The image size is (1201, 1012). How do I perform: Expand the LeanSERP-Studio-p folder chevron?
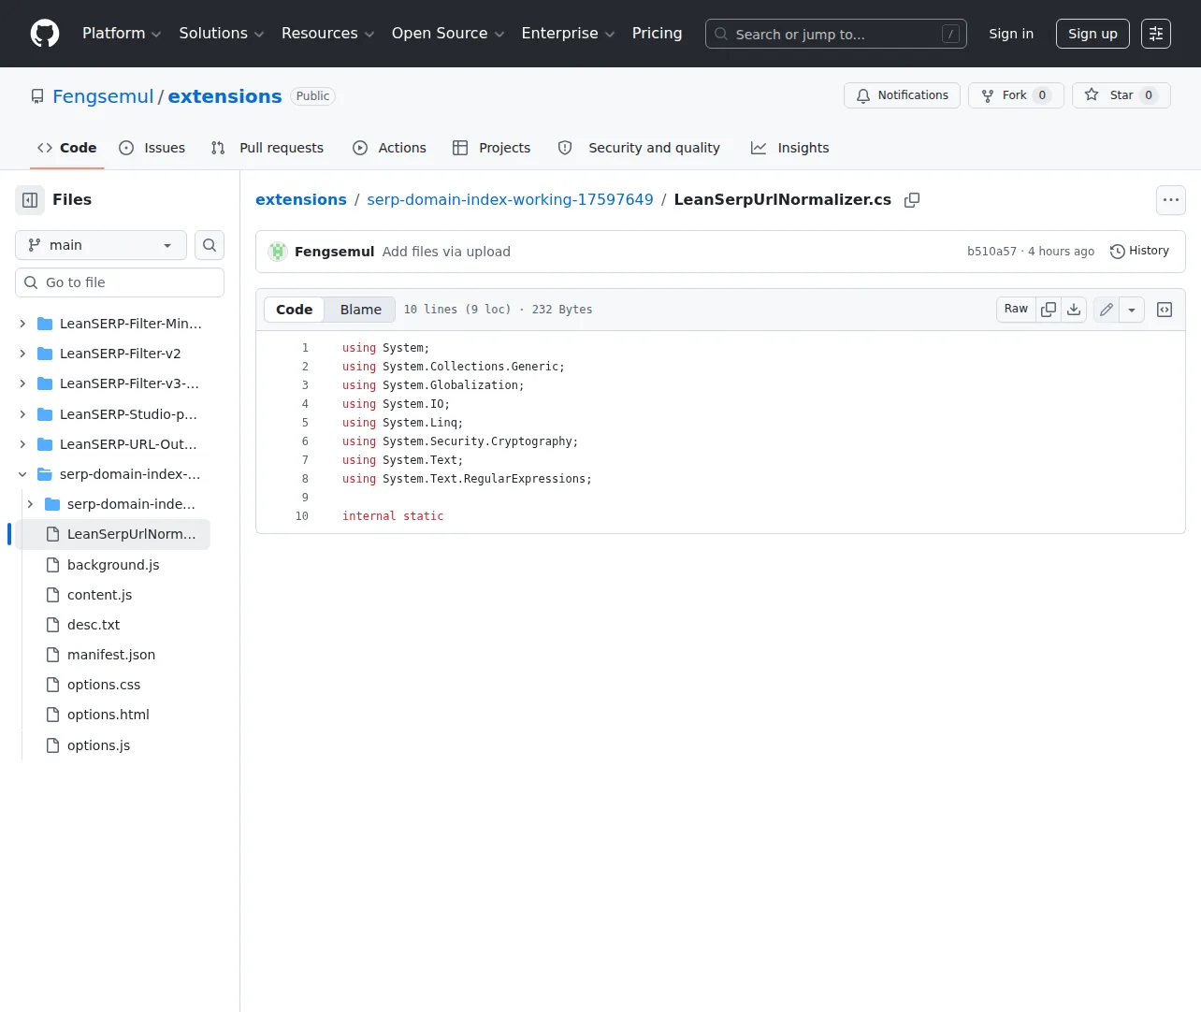tap(22, 414)
